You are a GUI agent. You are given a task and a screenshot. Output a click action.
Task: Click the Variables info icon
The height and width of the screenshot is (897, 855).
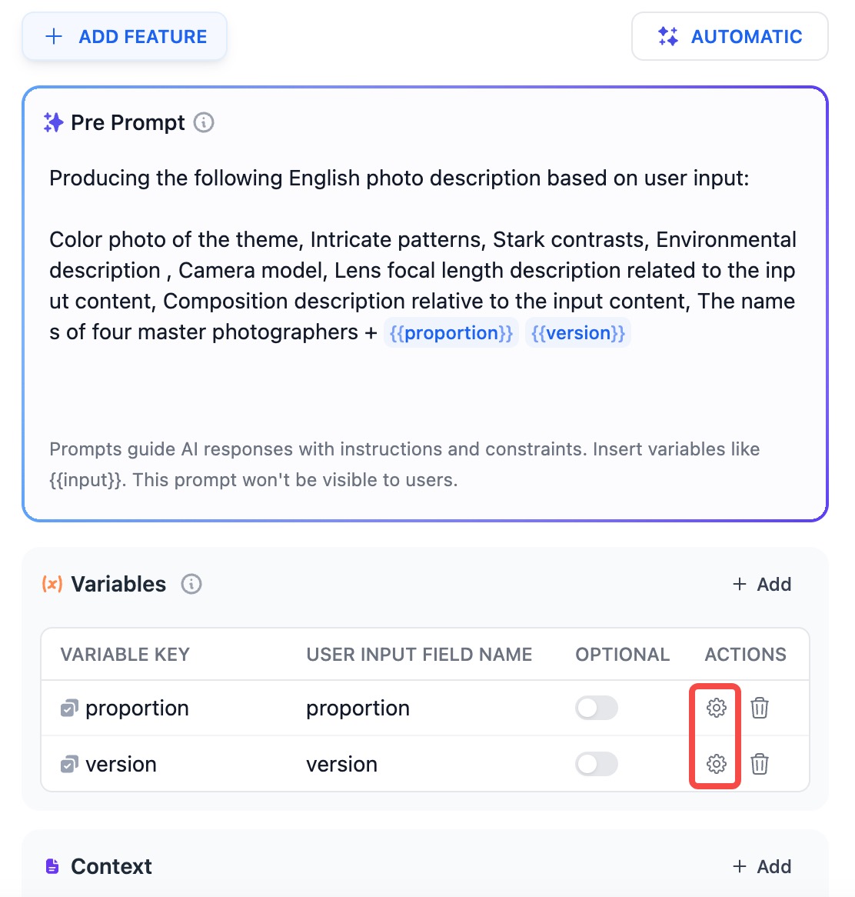tap(191, 584)
